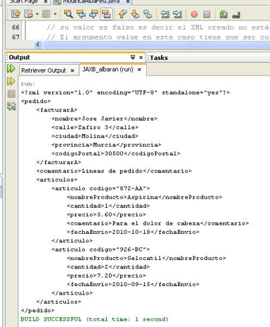Open the Tasks panel tab
The width and height of the screenshot is (270, 327).
(159, 58)
